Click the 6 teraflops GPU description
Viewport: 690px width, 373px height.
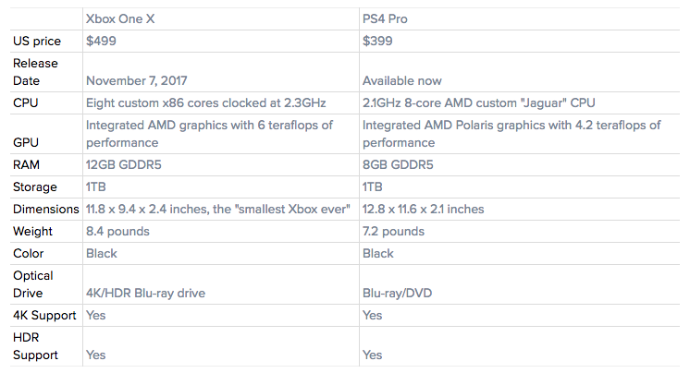click(x=210, y=134)
